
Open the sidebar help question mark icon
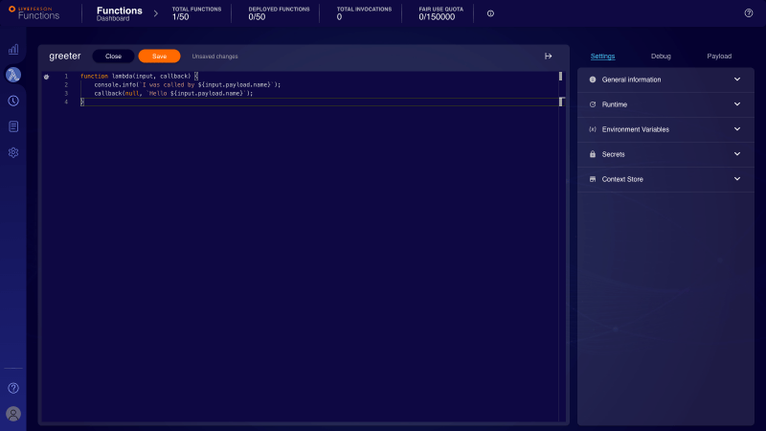pyautogui.click(x=13, y=388)
